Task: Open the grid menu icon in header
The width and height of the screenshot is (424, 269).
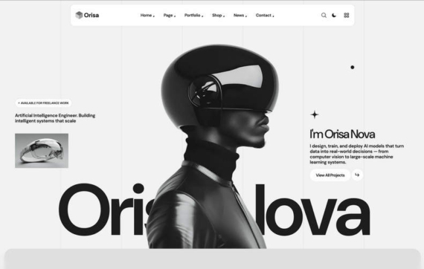Action: pyautogui.click(x=347, y=15)
